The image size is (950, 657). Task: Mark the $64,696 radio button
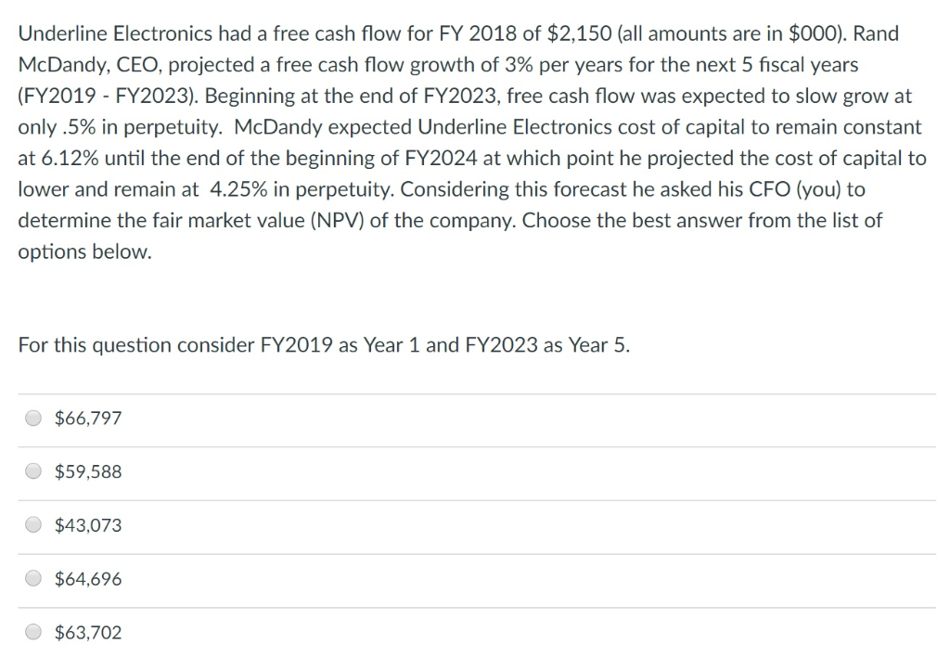pos(33,579)
